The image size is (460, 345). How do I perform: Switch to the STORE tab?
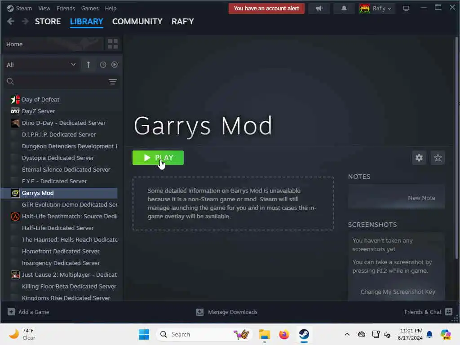pos(48,22)
